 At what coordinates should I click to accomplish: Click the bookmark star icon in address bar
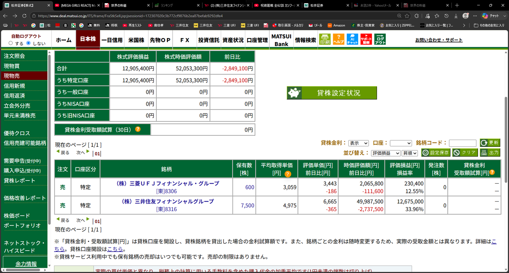coord(407,16)
